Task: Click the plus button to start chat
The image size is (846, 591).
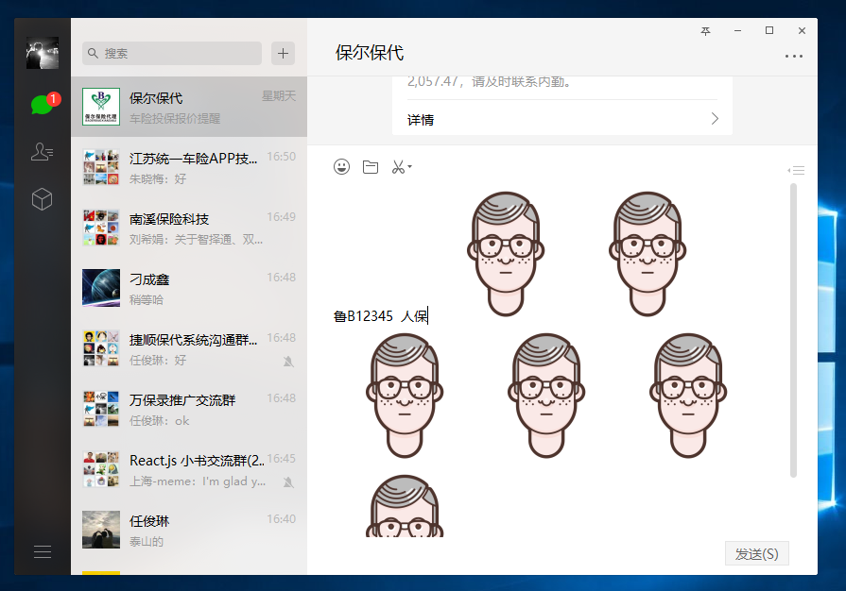Action: 283,53
